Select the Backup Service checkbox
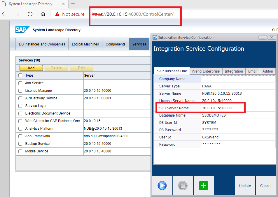Screen dimensions: 278x197 tap(20, 144)
